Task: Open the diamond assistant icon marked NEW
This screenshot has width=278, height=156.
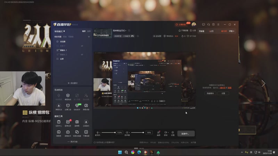Action: [77, 107]
